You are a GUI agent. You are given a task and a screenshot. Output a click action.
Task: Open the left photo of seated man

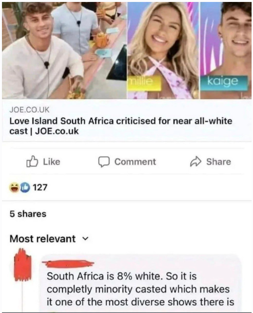[x=64, y=50]
